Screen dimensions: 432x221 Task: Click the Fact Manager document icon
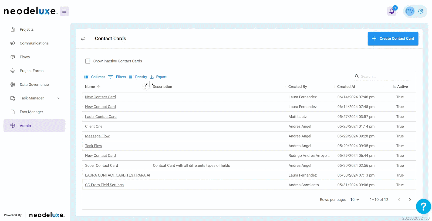[x=13, y=112]
